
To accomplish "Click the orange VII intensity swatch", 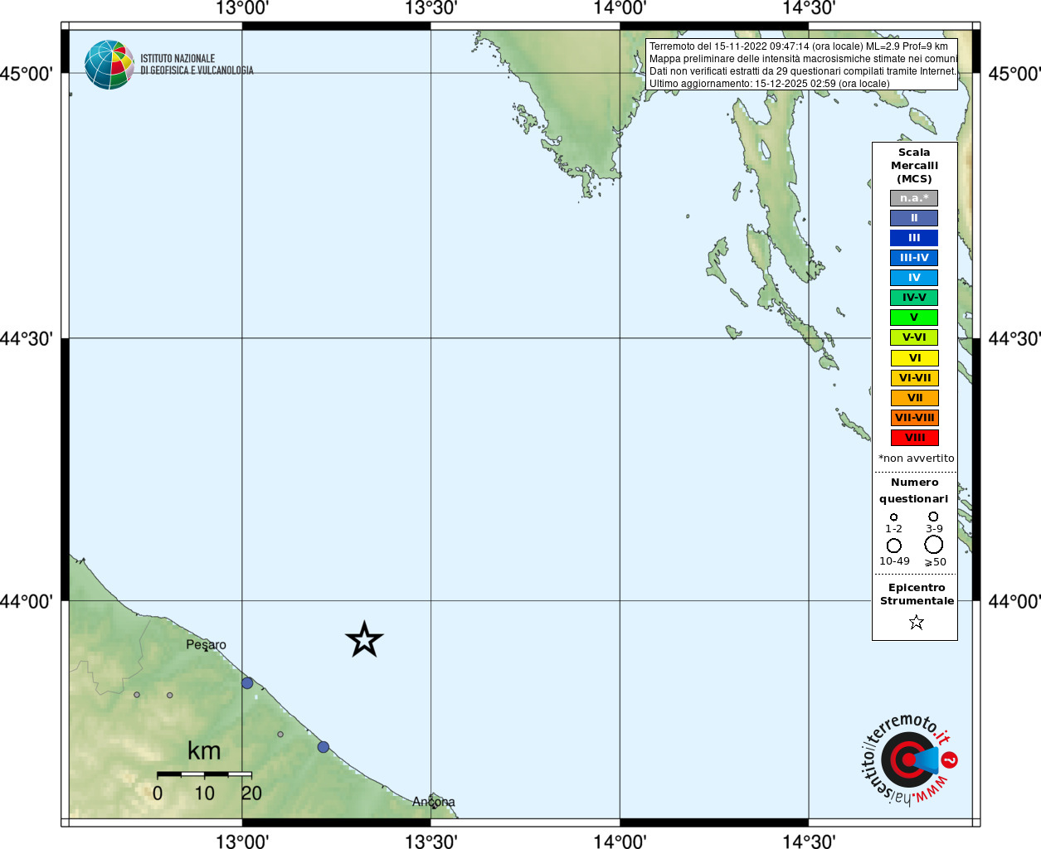I will [x=914, y=398].
